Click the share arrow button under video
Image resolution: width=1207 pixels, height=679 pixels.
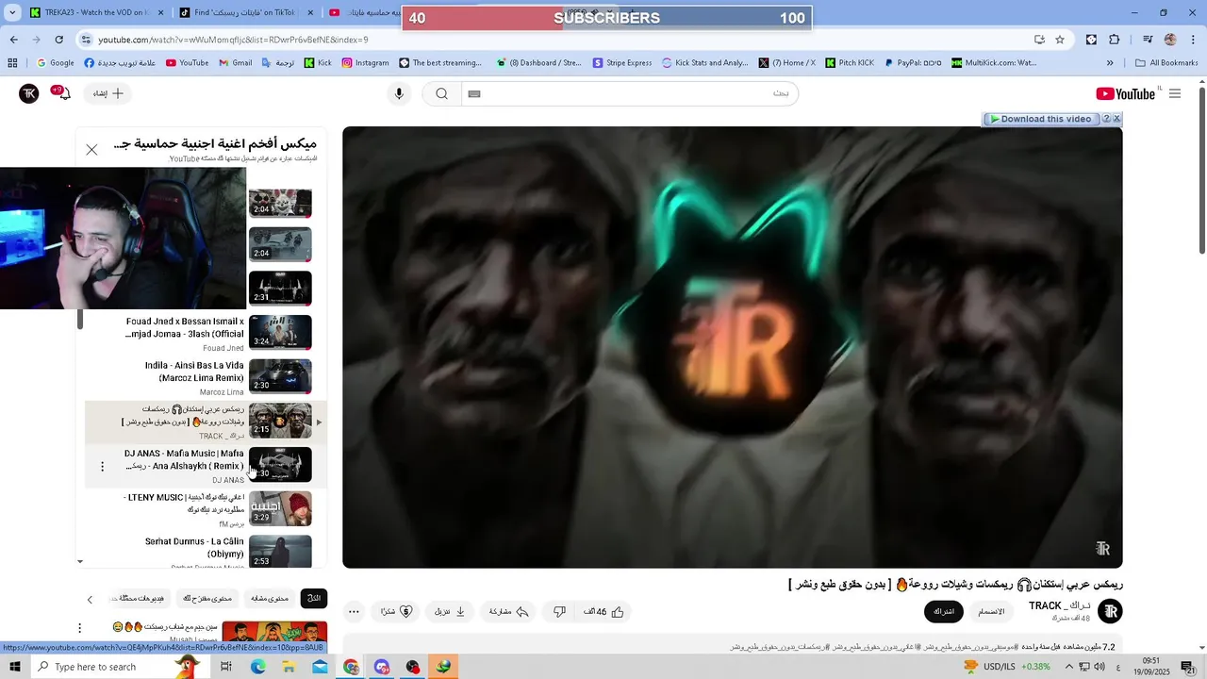tap(509, 612)
